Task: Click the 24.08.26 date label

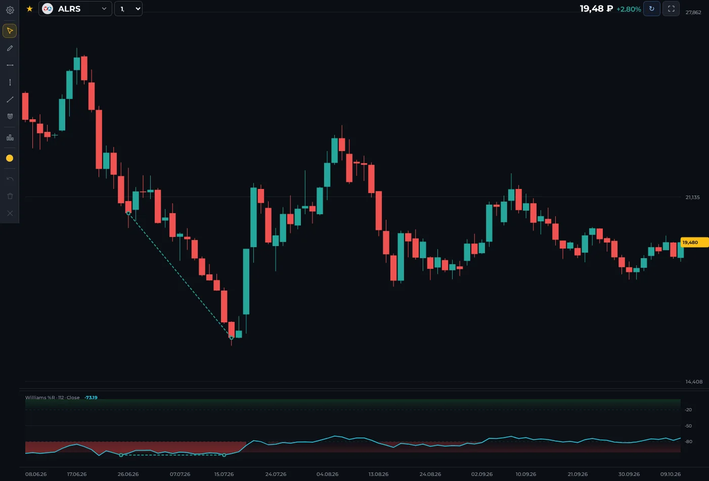Action: tap(430, 474)
